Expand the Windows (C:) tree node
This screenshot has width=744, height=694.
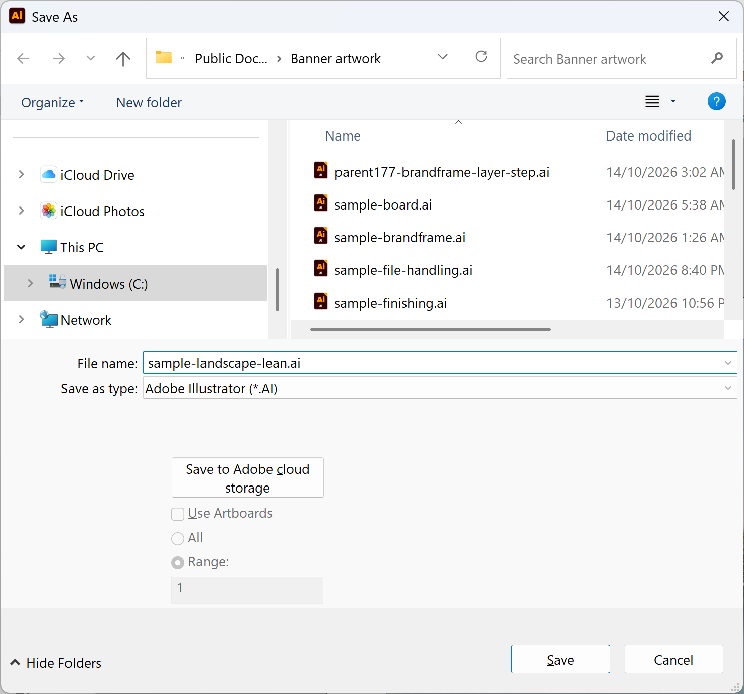coord(30,283)
